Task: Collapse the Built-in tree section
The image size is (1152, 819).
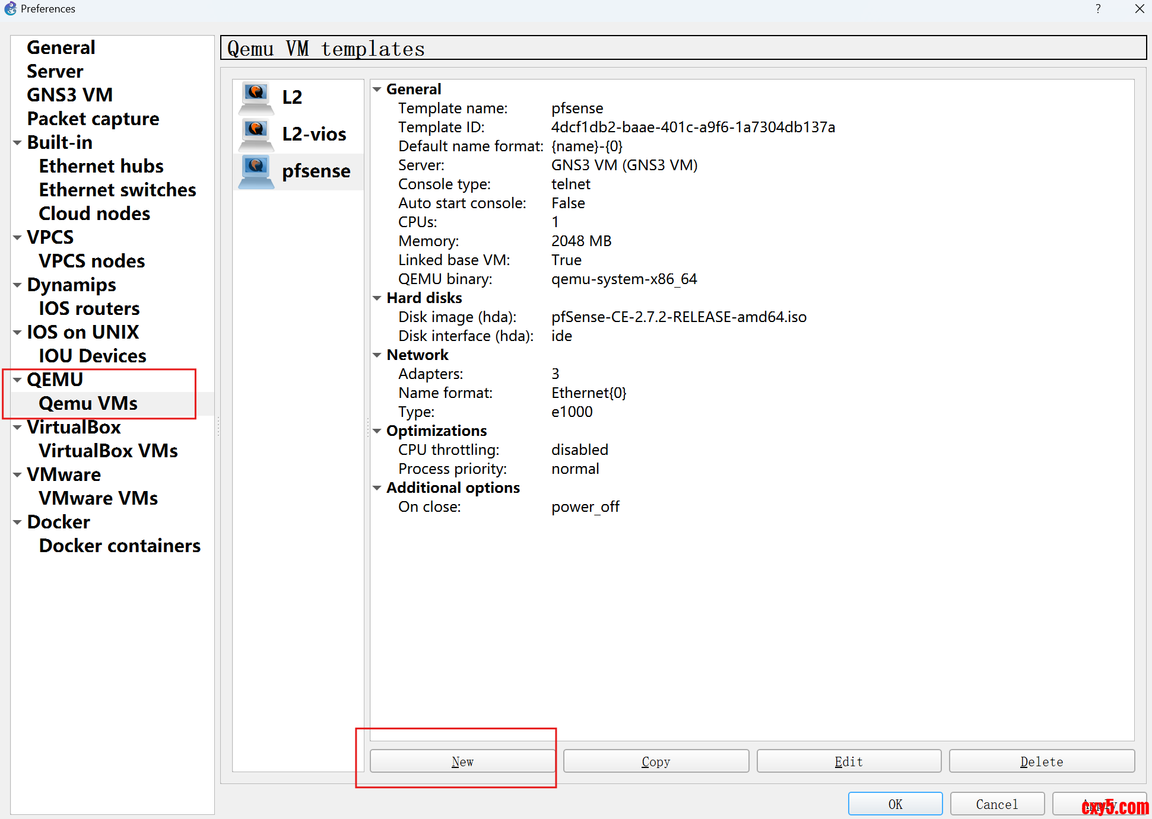Action: (x=17, y=143)
